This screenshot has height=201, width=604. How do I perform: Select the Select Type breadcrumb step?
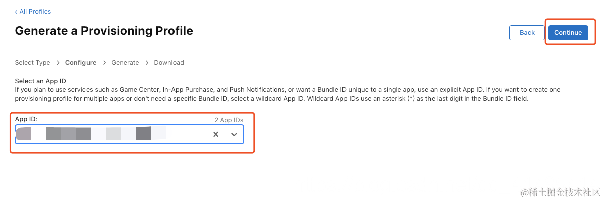(x=32, y=63)
